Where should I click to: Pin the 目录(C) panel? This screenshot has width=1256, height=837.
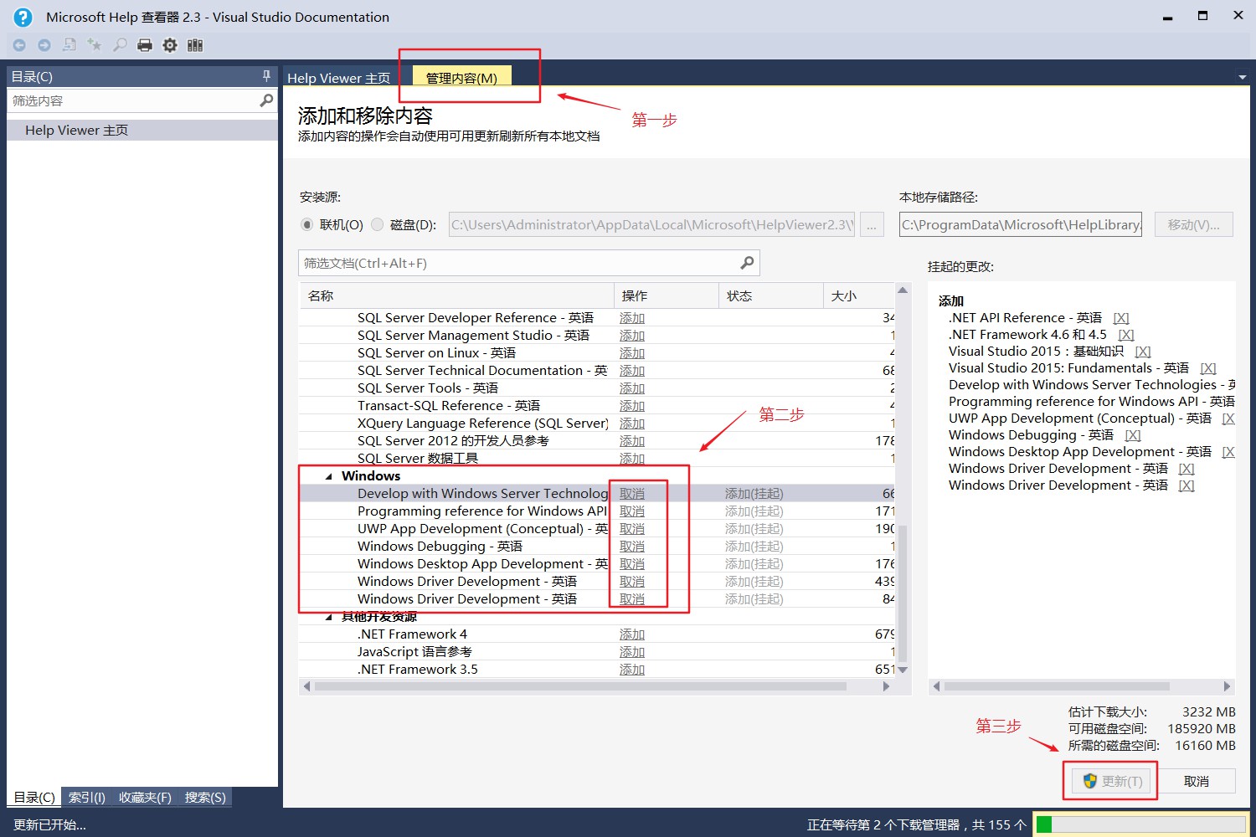coord(265,75)
